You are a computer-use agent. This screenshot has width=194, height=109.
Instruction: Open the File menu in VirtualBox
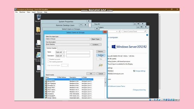pyautogui.click(x=16, y=12)
